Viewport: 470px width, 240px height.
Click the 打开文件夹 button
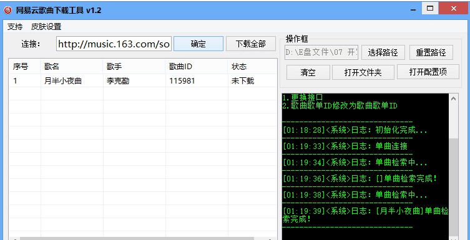(x=363, y=72)
